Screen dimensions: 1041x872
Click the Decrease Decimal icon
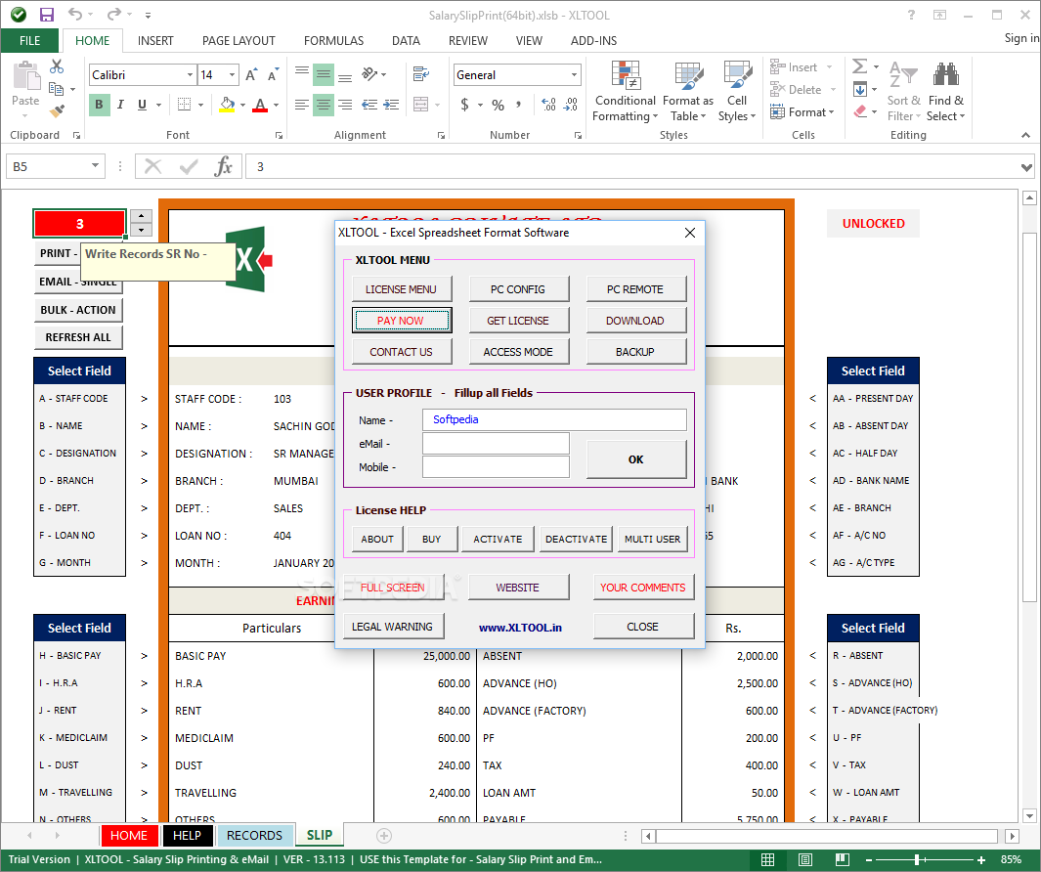tap(571, 105)
